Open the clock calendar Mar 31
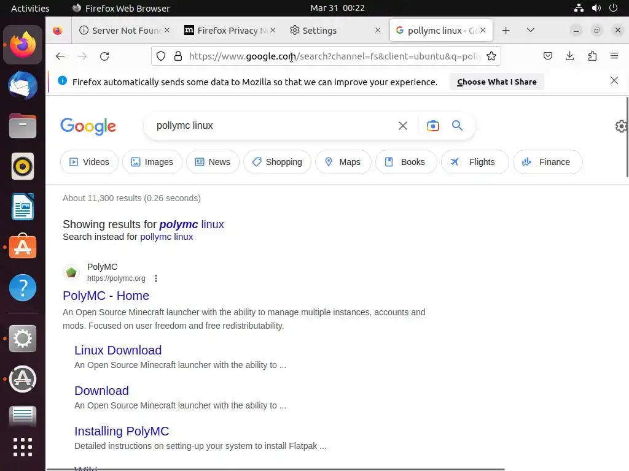629x471 pixels. (337, 8)
